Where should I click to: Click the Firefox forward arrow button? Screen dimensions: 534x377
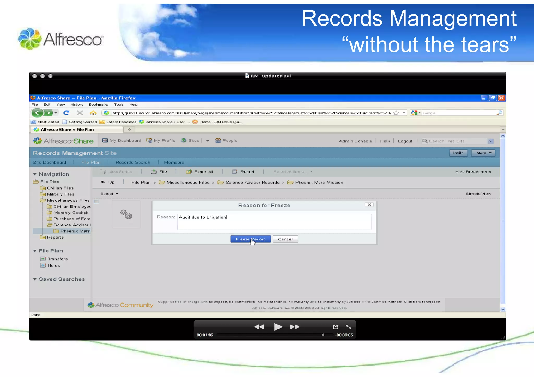[48, 113]
